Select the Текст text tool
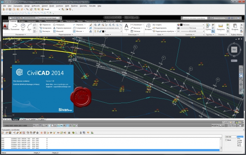Screen dimensions: 246x155 point(126,27)
